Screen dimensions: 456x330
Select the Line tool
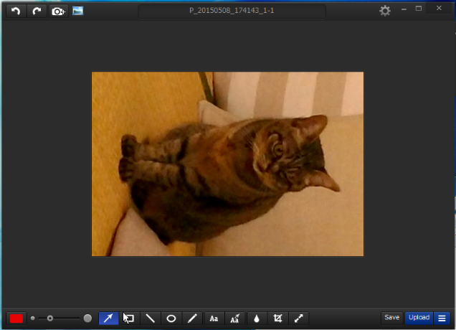pyautogui.click(x=151, y=318)
